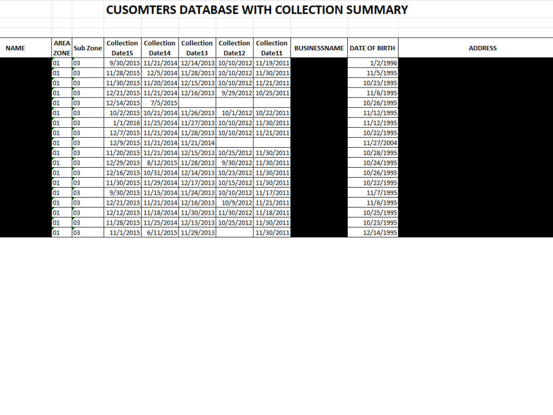Click the birth date 1/2/1996
This screenshot has height=415, width=553.
(373, 63)
